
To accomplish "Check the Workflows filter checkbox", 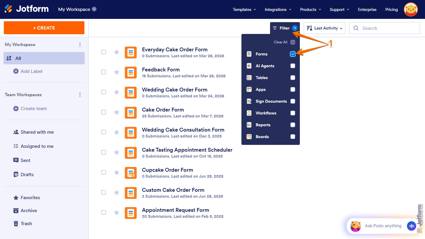I will (x=292, y=113).
